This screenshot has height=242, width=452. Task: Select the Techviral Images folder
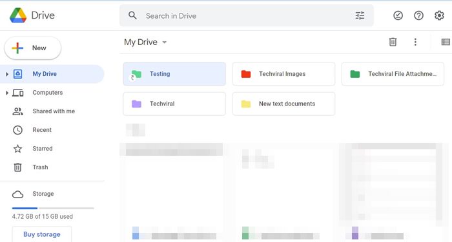pyautogui.click(x=283, y=74)
